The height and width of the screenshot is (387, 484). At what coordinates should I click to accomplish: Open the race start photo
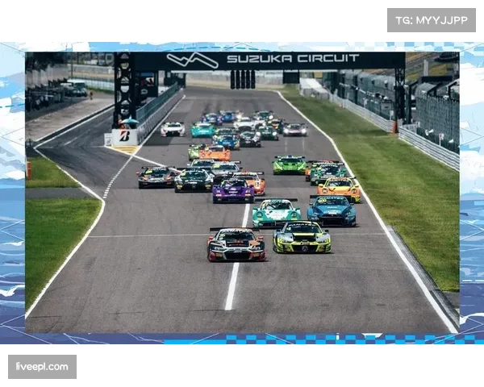(x=242, y=193)
